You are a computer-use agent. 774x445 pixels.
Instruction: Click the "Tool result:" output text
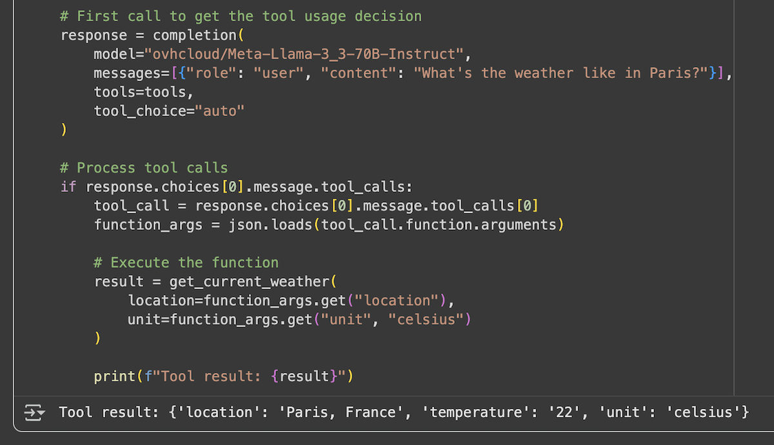pos(108,412)
